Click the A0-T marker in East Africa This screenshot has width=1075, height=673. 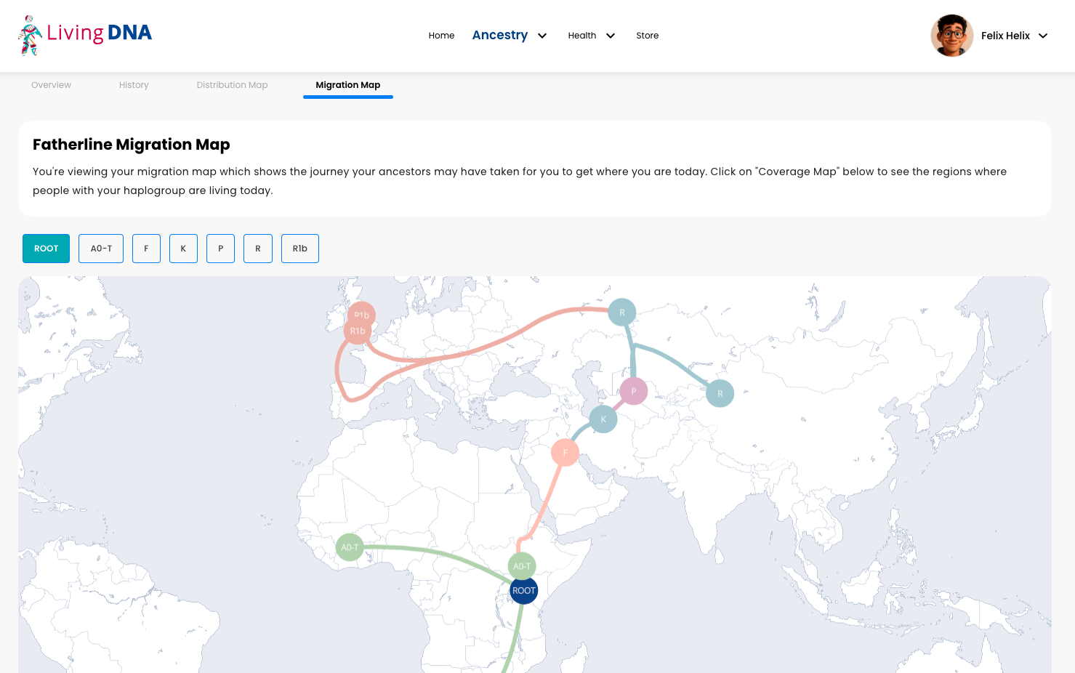[522, 566]
